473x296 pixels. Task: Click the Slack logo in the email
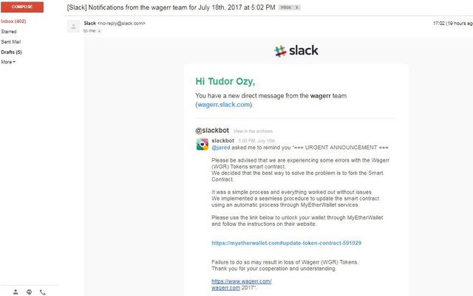(x=296, y=51)
